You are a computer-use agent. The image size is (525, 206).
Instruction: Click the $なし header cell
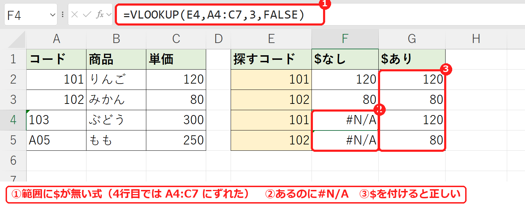click(345, 59)
